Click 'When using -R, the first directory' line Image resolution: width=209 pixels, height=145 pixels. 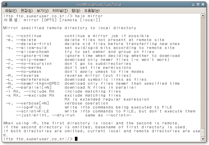click(x=91, y=123)
